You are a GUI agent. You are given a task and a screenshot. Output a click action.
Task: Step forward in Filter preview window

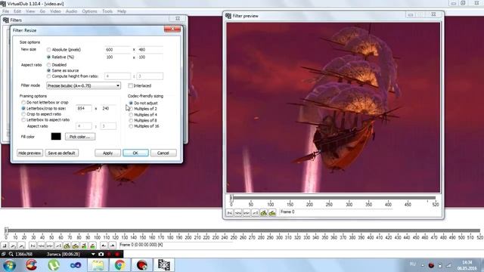click(x=247, y=213)
